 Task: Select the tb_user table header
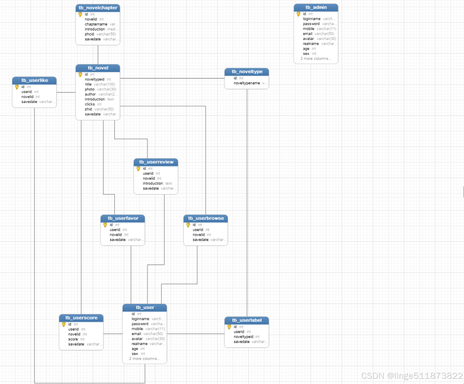coord(145,307)
